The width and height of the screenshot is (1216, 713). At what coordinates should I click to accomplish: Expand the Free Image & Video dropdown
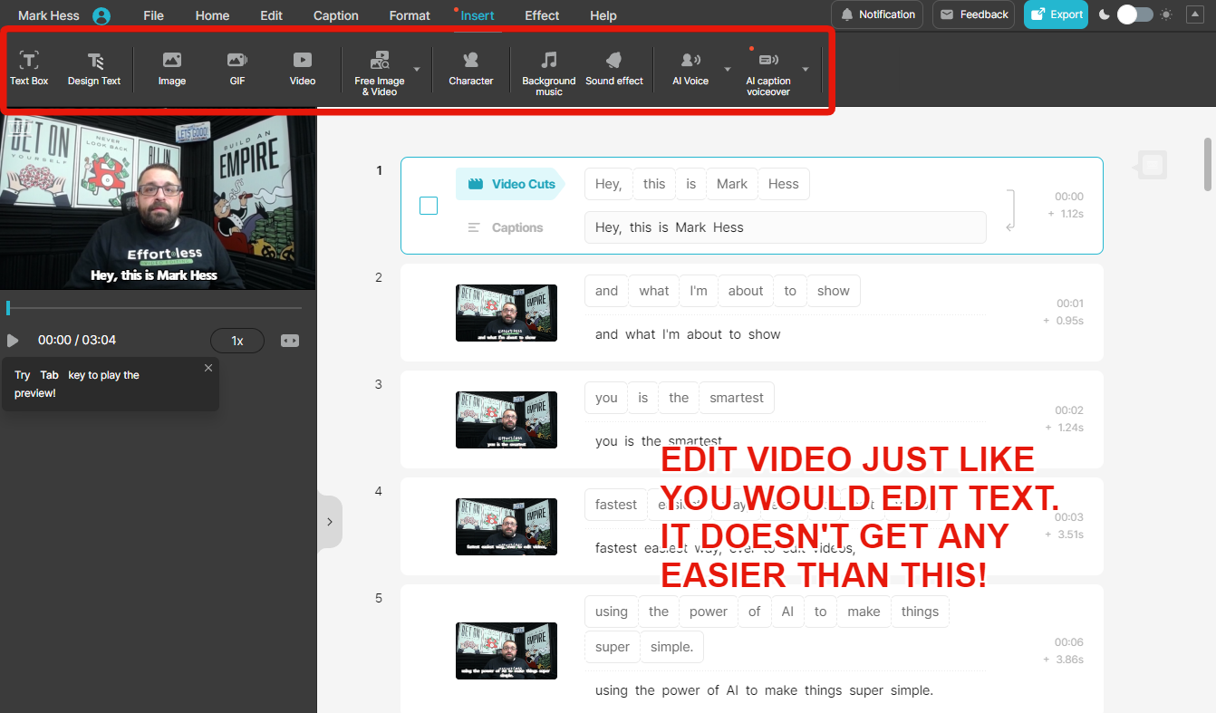(417, 69)
